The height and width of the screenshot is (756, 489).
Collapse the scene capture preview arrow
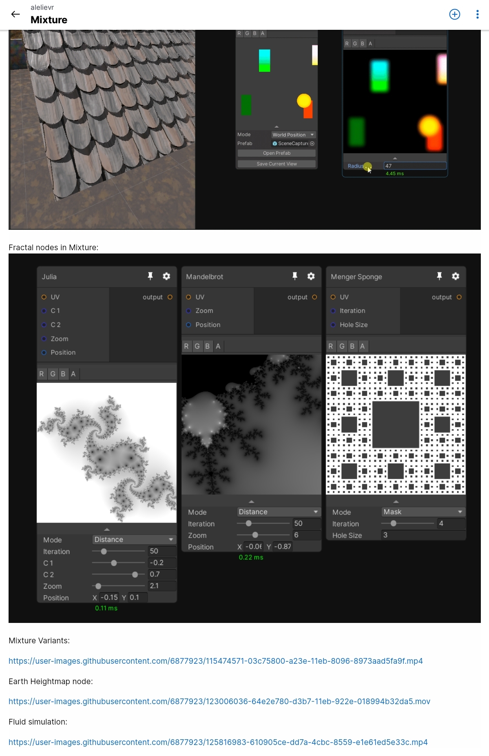click(x=277, y=127)
